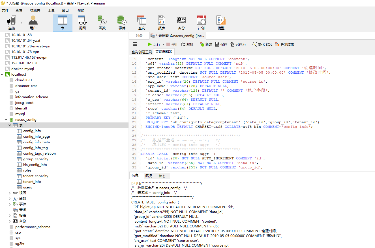This screenshot has height=248, width=375.
Task: Select the docker-mysql connection
Action: tap(23, 69)
